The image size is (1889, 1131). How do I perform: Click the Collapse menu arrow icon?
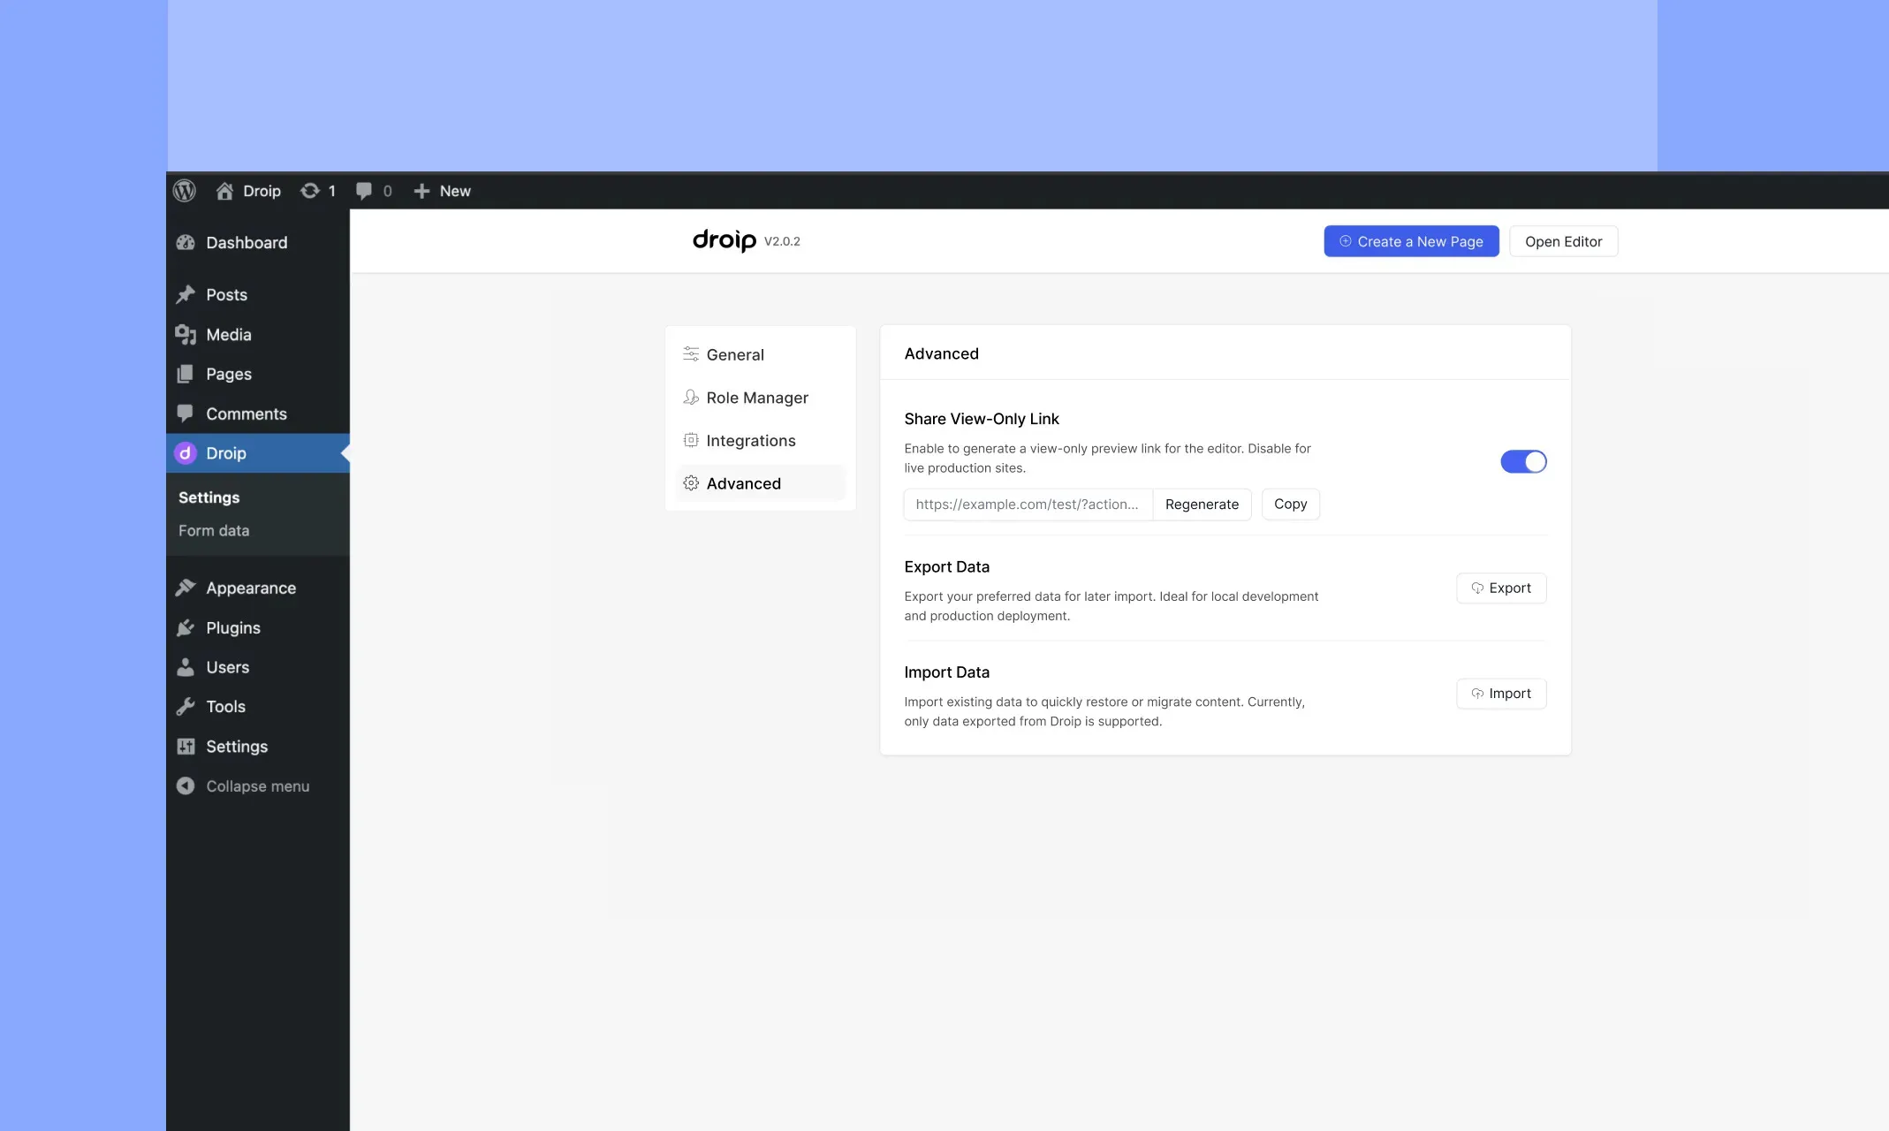coord(186,786)
